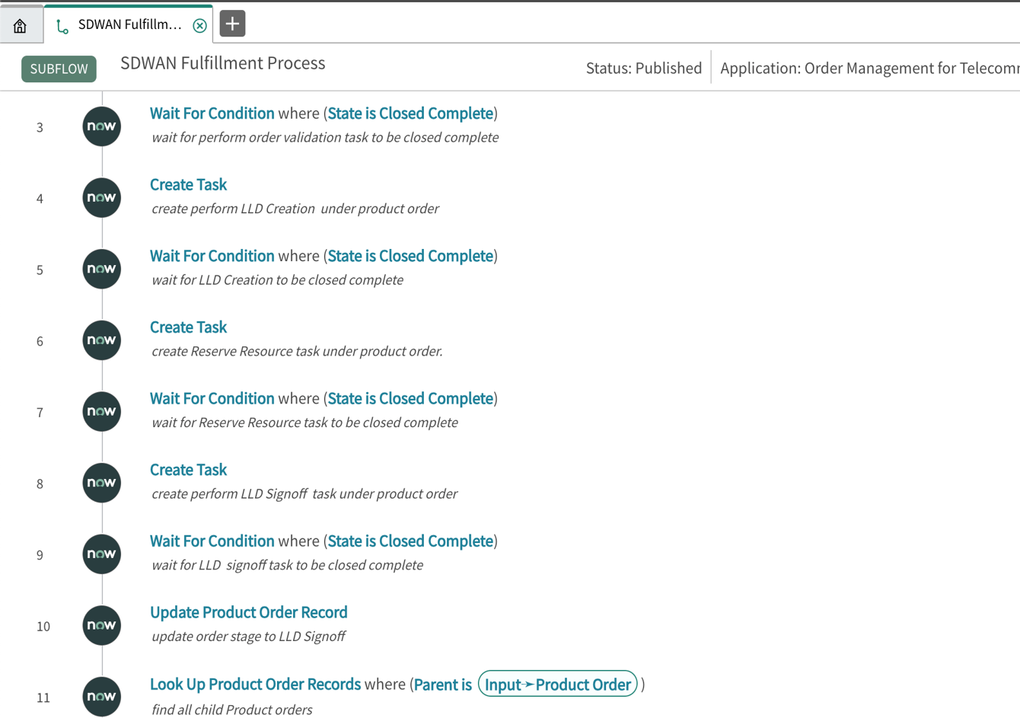This screenshot has height=718, width=1020.
Task: Select the now icon beside step 8 Create Task
Action: tap(101, 482)
